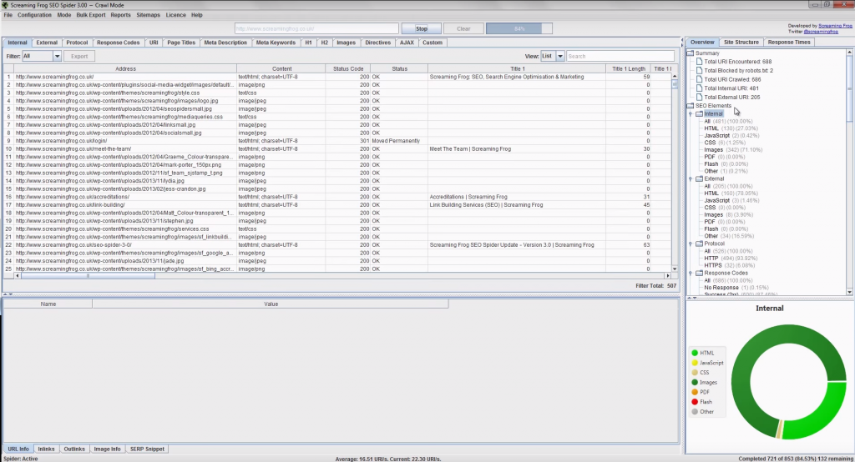Open the Help menu
855x462 pixels.
[x=197, y=15]
